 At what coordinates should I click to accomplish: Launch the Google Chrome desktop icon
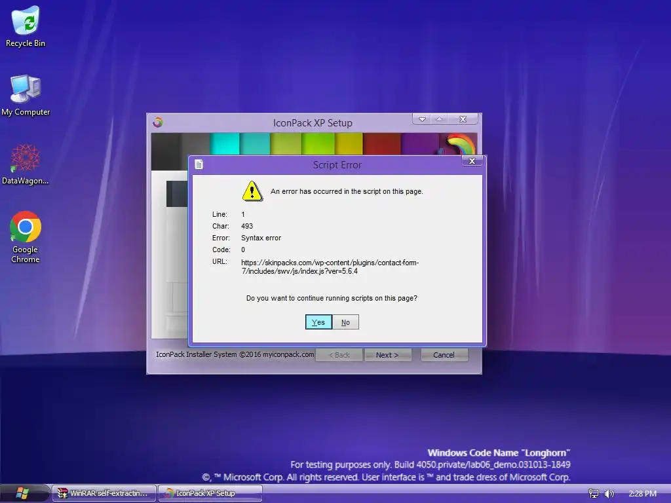tap(26, 237)
